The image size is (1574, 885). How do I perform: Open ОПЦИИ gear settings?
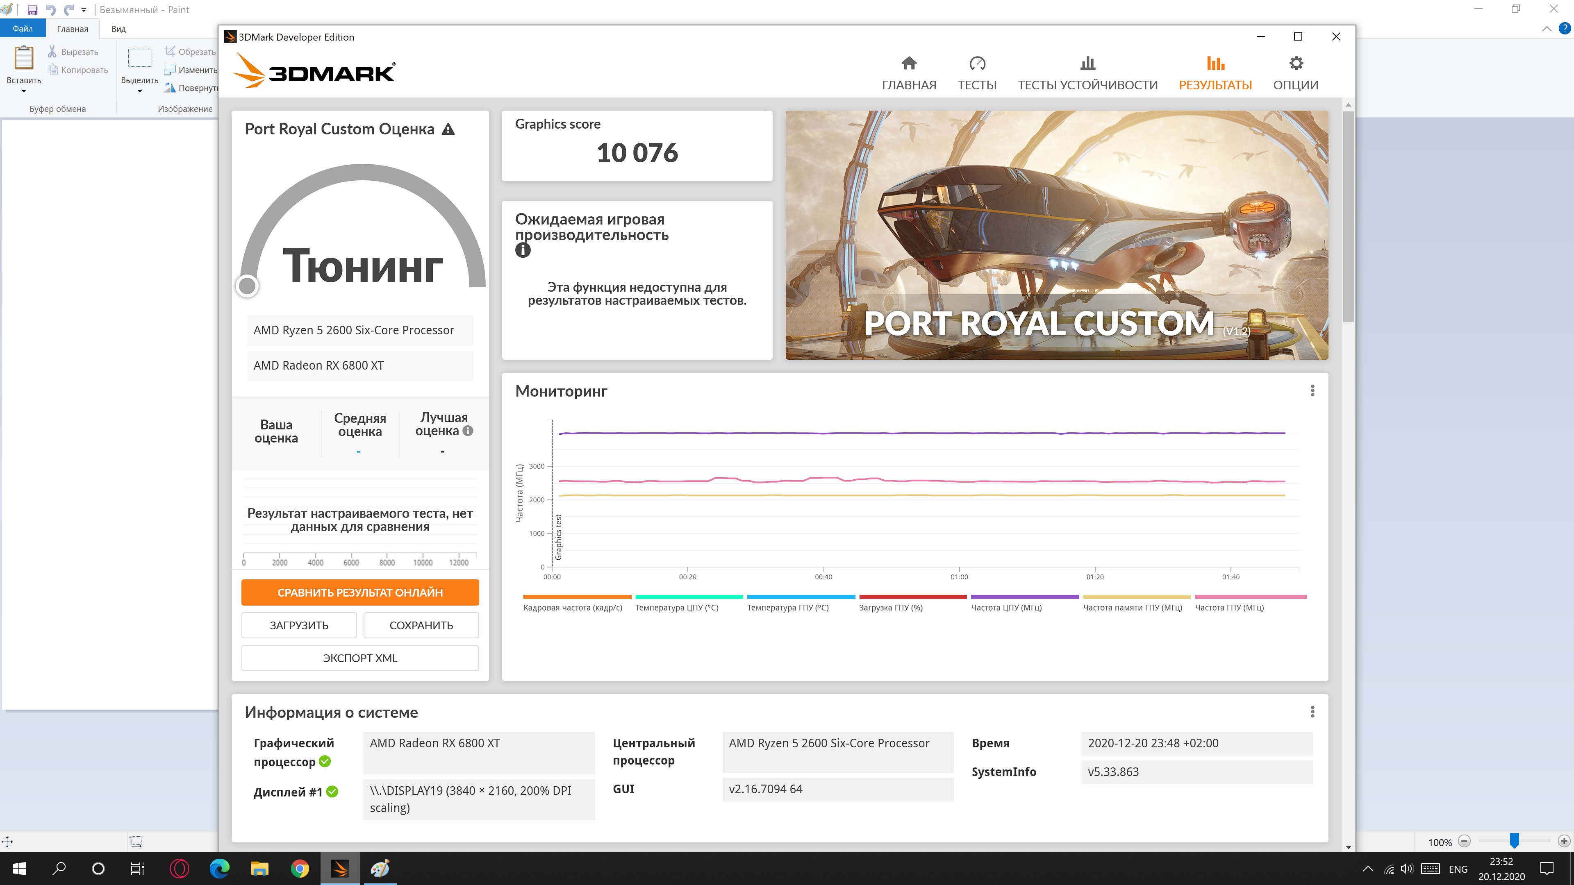point(1295,73)
